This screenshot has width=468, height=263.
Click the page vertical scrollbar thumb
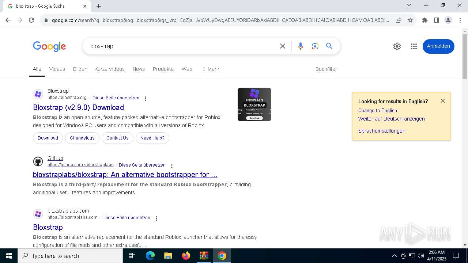pyautogui.click(x=465, y=57)
